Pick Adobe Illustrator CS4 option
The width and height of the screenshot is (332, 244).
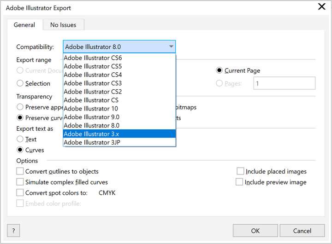(x=119, y=75)
